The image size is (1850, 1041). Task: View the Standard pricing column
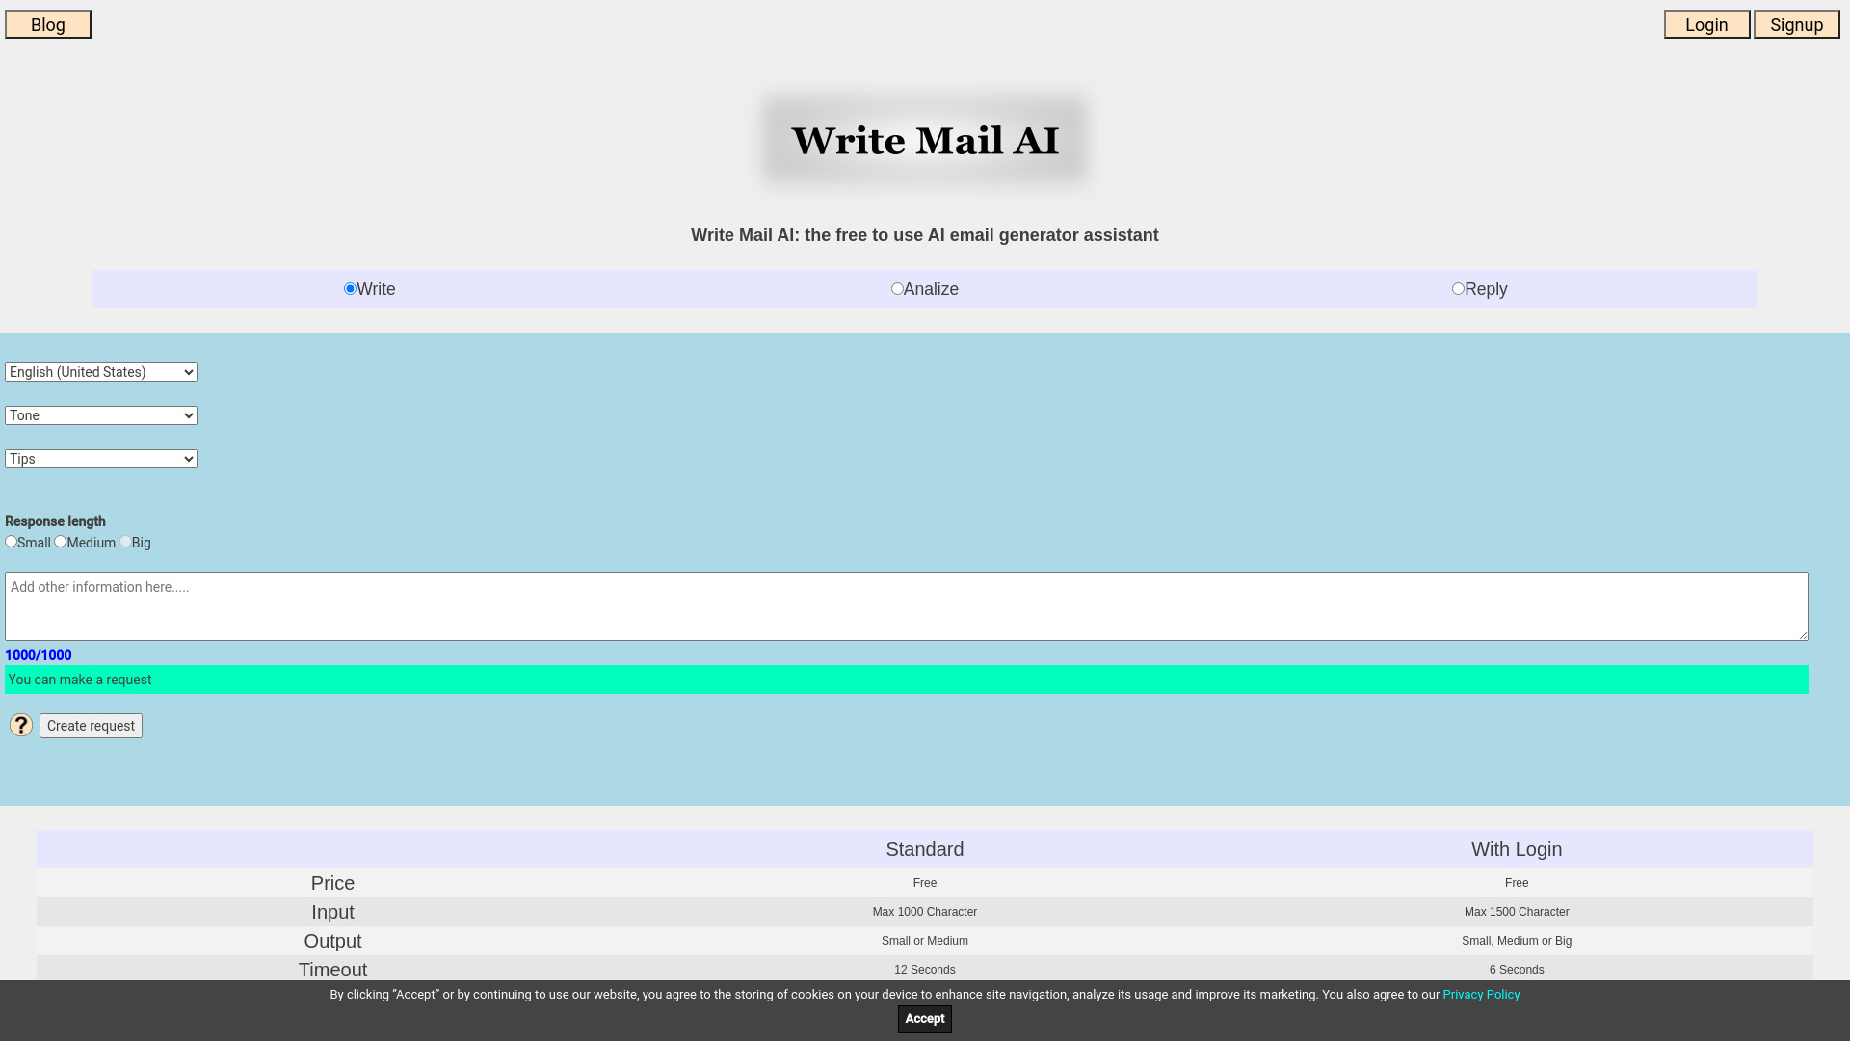coord(924,849)
